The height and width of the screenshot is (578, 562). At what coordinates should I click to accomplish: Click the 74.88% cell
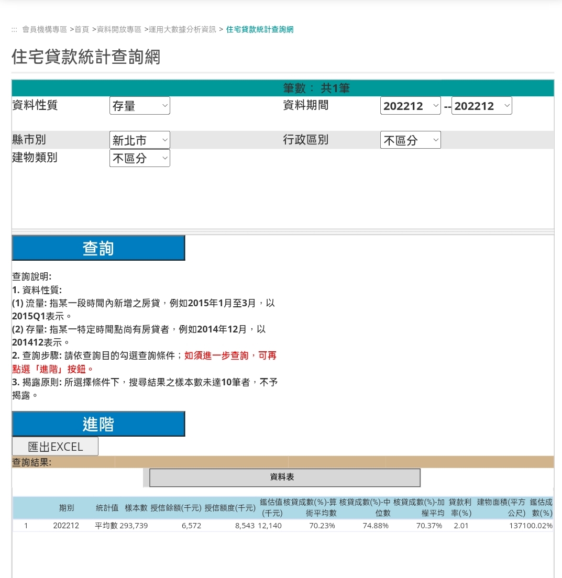(376, 526)
